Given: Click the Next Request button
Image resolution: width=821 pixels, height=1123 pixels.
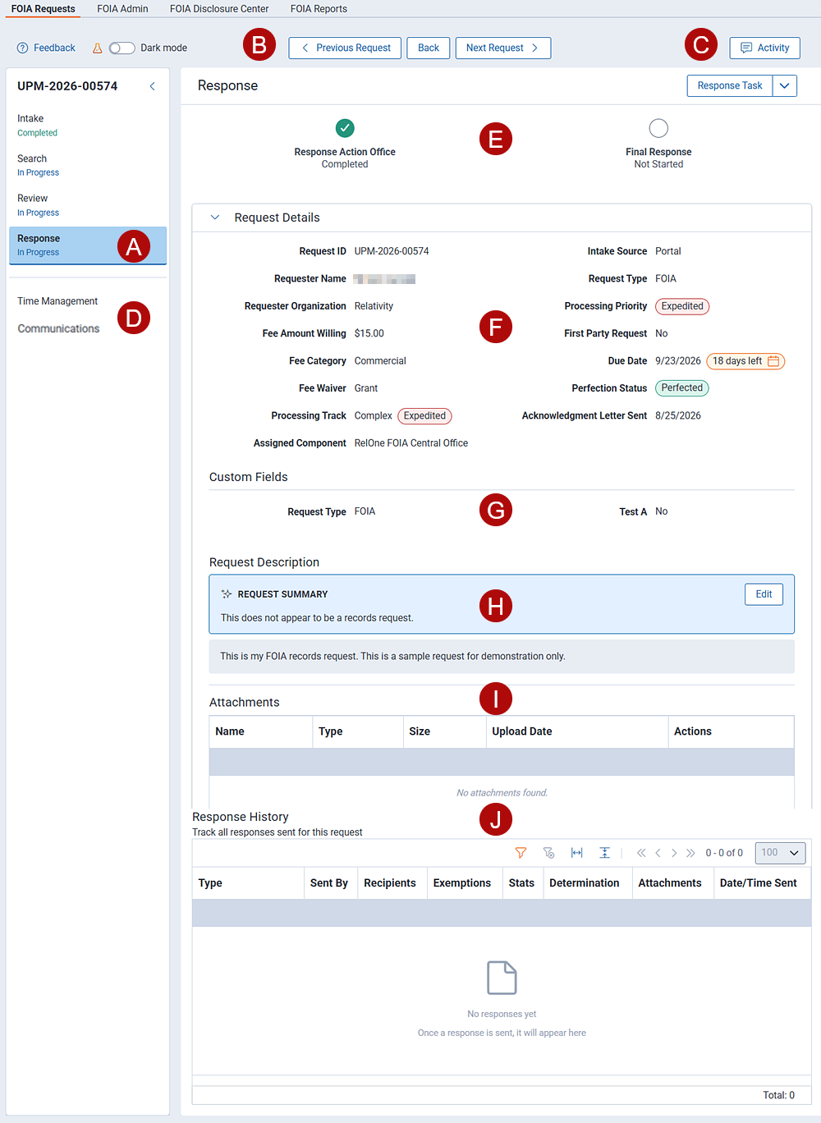Looking at the screenshot, I should 503,48.
